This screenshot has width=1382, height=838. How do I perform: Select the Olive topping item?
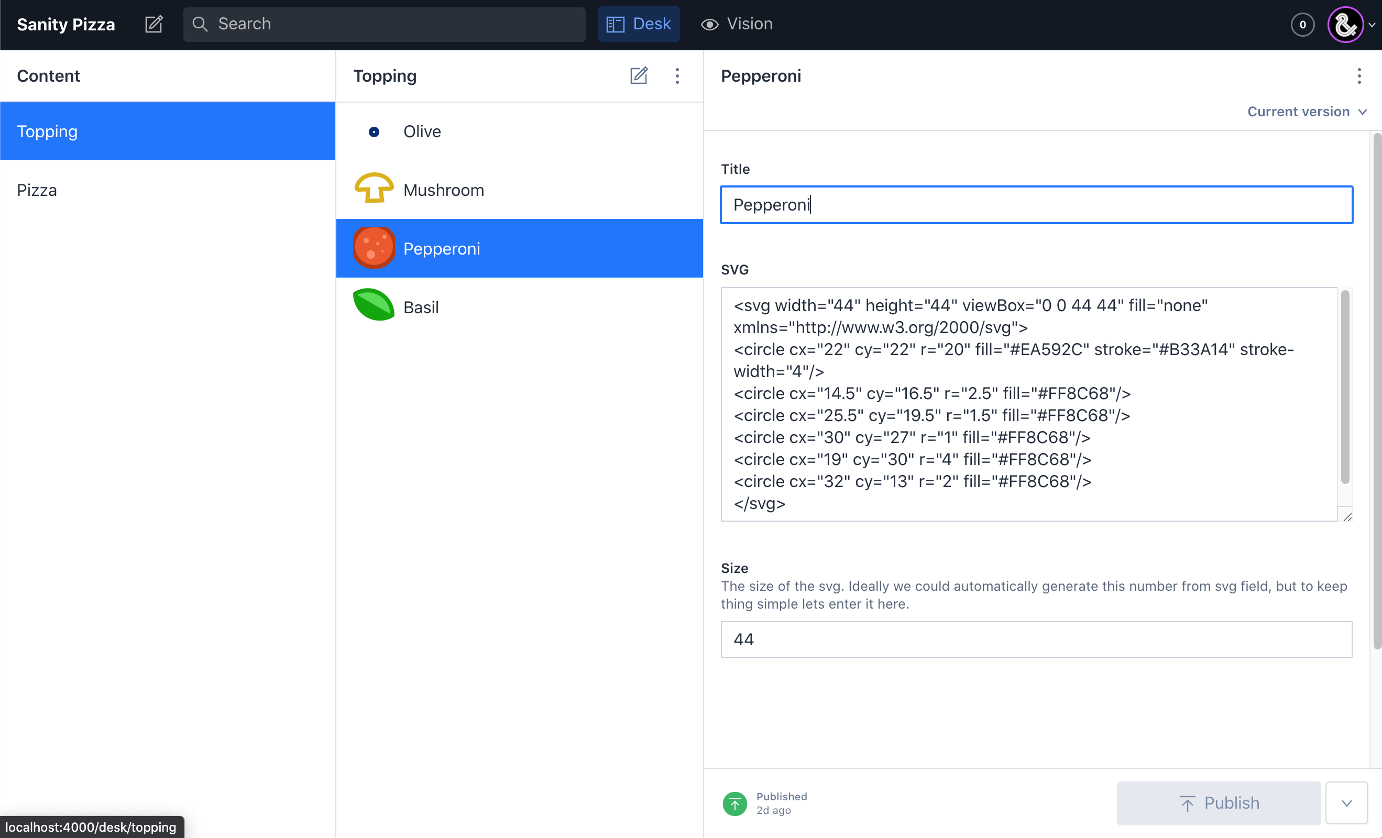pyautogui.click(x=422, y=131)
